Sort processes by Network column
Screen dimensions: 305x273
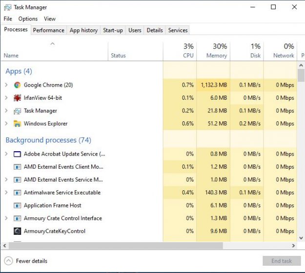click(x=280, y=51)
